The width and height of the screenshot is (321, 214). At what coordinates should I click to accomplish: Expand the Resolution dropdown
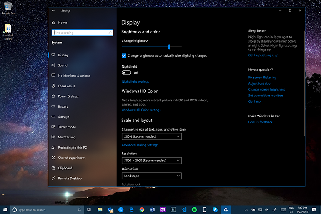click(x=151, y=161)
